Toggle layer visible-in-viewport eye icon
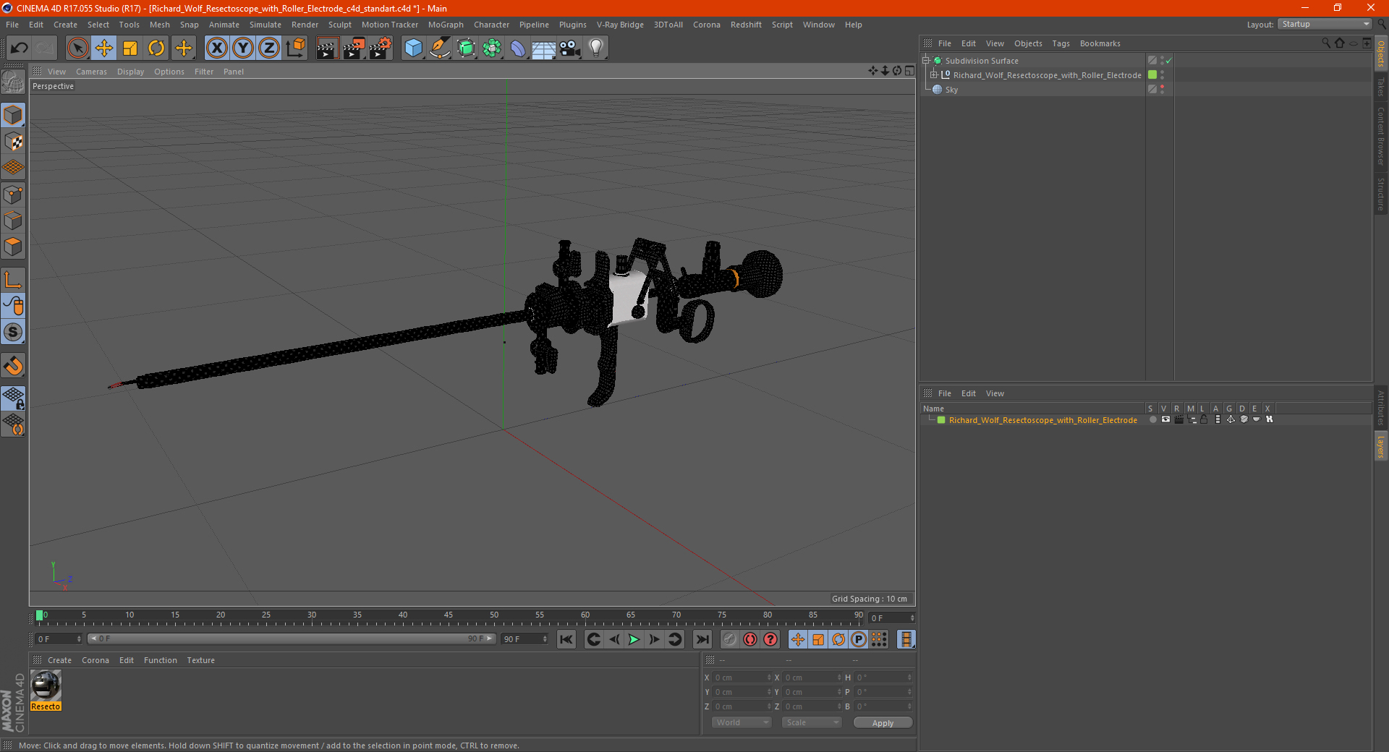This screenshot has width=1389, height=752. [1165, 419]
